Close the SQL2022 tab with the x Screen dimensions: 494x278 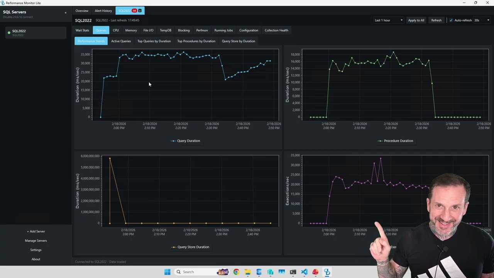pos(140,11)
